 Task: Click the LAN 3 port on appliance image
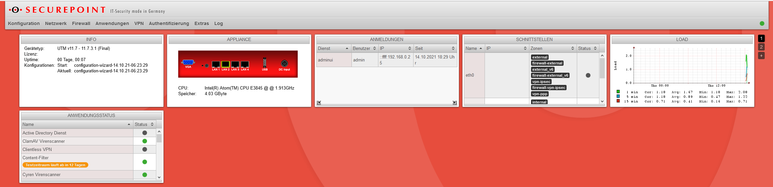(x=235, y=64)
